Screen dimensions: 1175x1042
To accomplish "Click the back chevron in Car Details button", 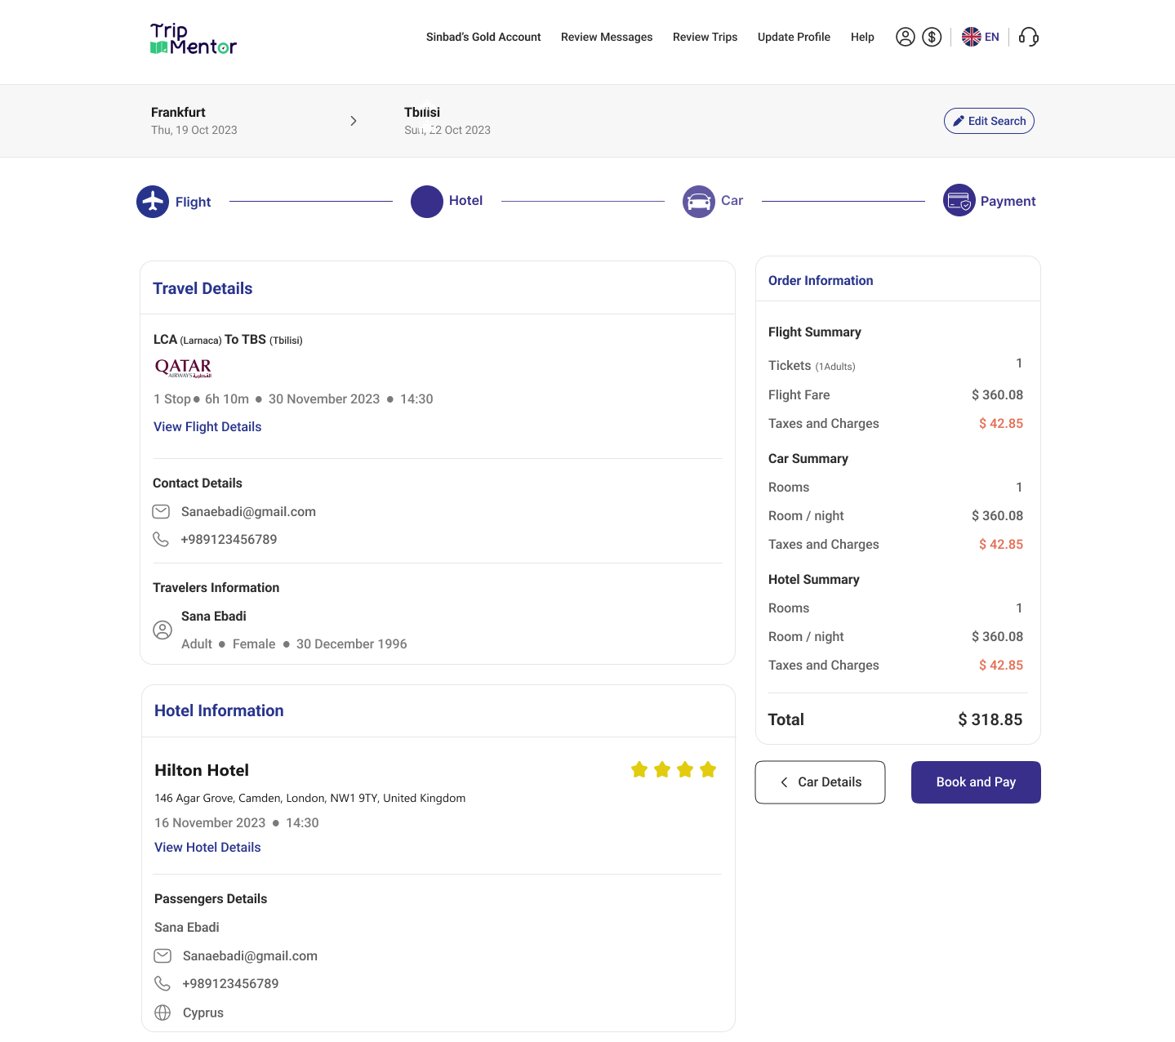I will coord(784,782).
